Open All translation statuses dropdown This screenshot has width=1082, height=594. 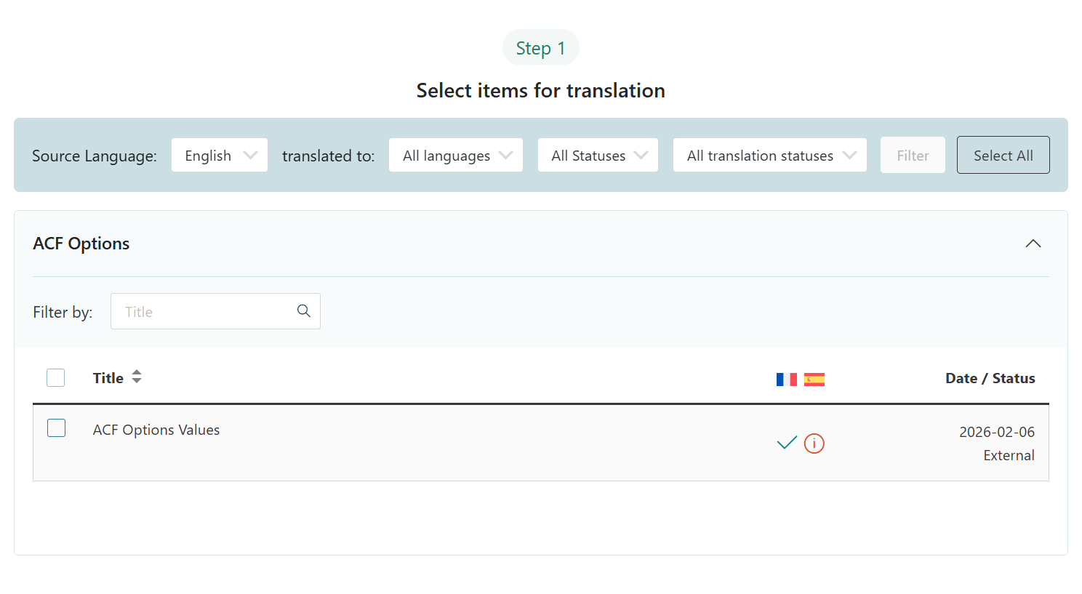click(x=770, y=156)
